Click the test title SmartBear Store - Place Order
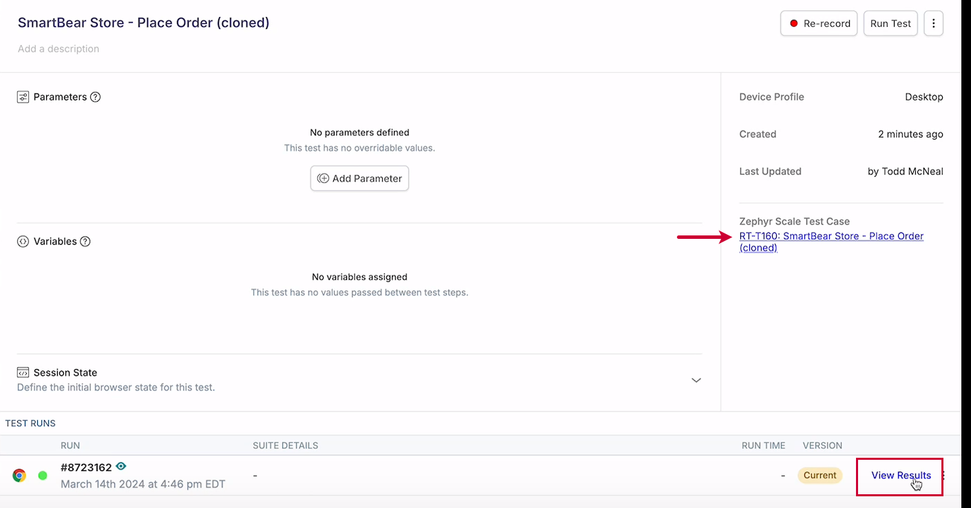Viewport: 971px width, 508px height. click(x=143, y=23)
